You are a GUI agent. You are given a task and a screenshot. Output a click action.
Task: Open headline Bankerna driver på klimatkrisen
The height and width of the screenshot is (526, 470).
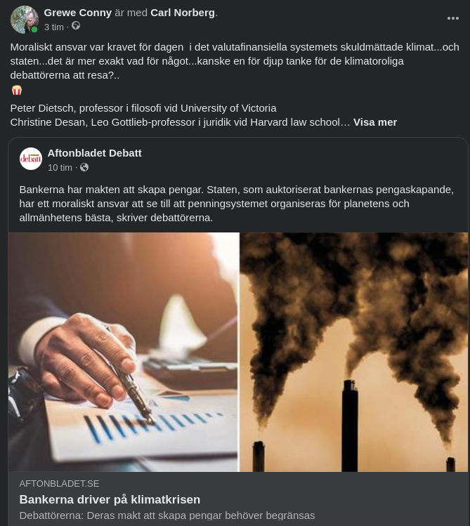(x=110, y=499)
